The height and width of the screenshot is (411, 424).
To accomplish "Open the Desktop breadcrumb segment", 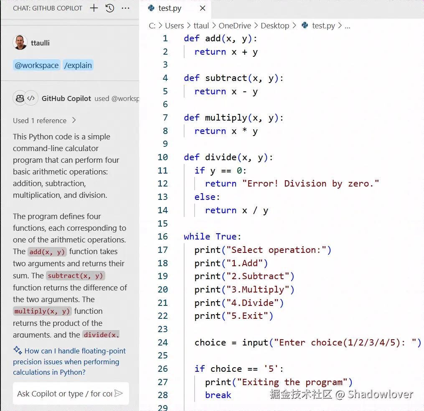I will point(275,25).
